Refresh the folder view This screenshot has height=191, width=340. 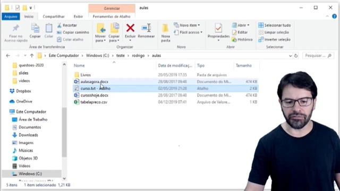tap(296, 56)
